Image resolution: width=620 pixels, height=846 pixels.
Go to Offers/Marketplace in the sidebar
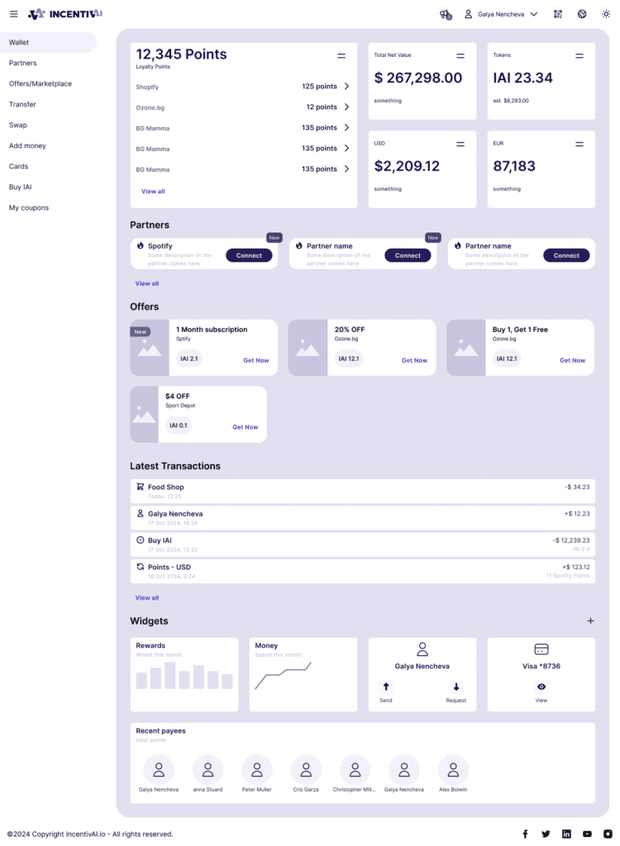41,83
